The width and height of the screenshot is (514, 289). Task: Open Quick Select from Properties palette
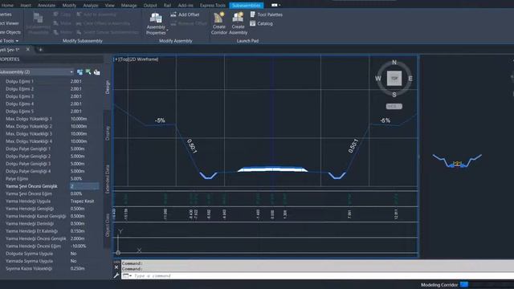(x=96, y=72)
